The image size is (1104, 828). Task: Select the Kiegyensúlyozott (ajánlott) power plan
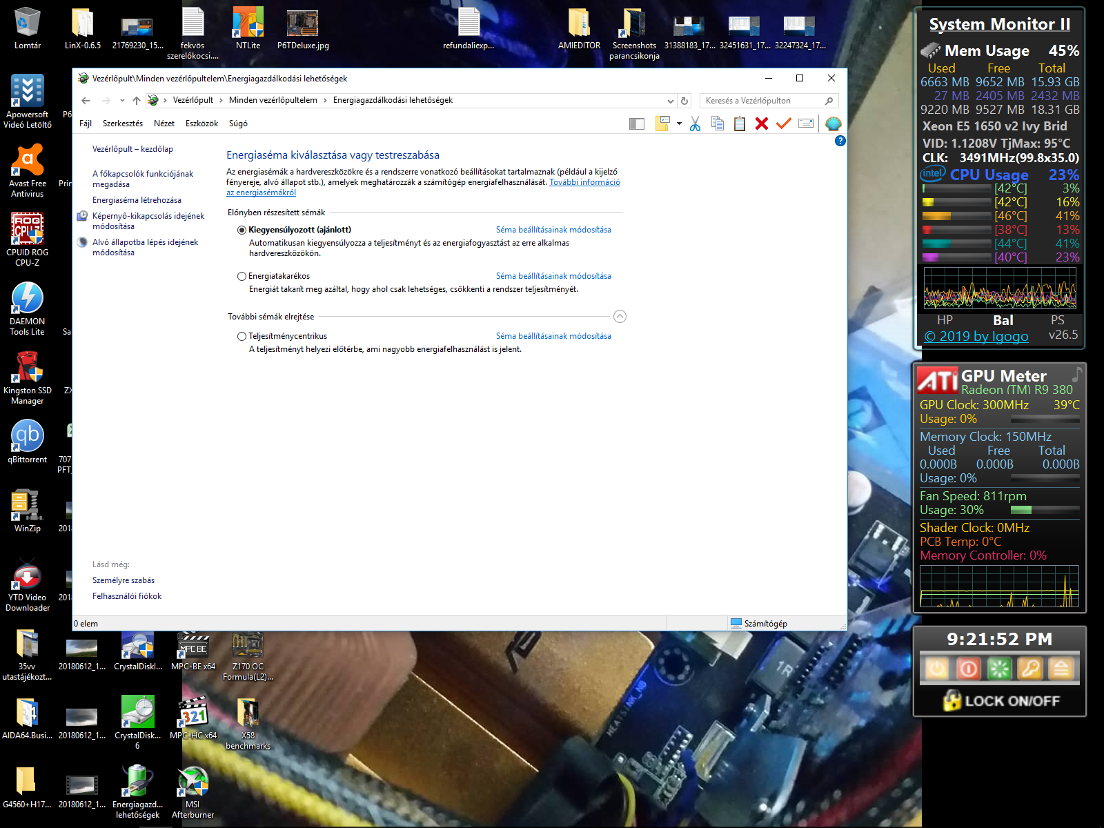(x=241, y=230)
